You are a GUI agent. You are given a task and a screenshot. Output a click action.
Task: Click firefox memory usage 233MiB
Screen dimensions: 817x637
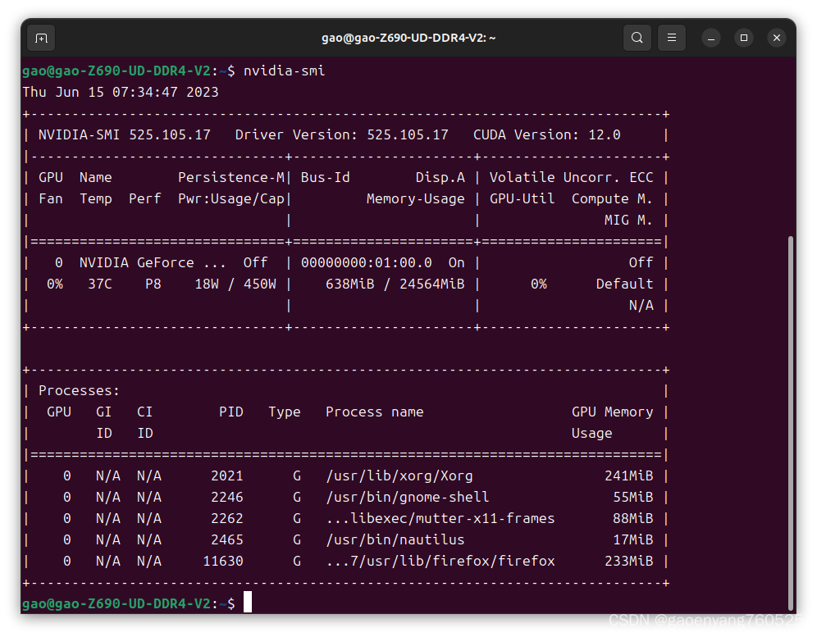[x=628, y=562]
